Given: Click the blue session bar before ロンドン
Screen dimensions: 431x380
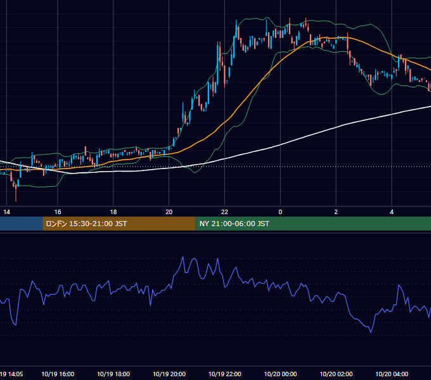Looking at the screenshot, I should (21, 224).
